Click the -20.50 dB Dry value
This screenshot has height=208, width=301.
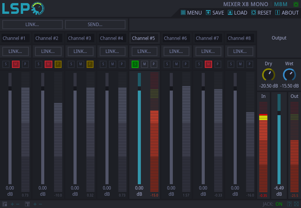[x=269, y=86]
